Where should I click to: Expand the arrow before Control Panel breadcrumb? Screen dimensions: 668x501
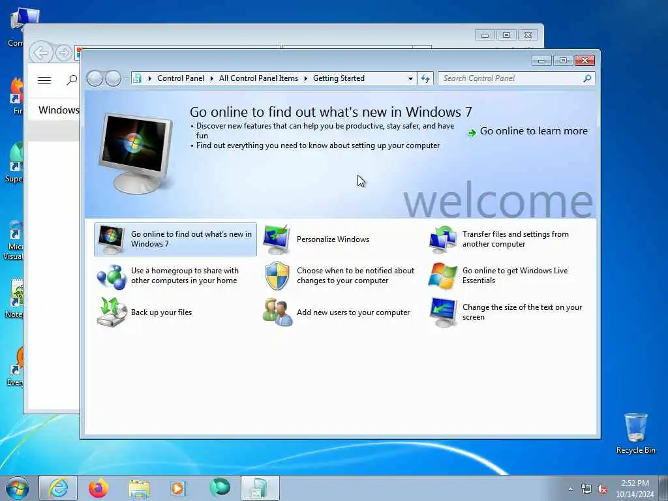[x=149, y=78]
